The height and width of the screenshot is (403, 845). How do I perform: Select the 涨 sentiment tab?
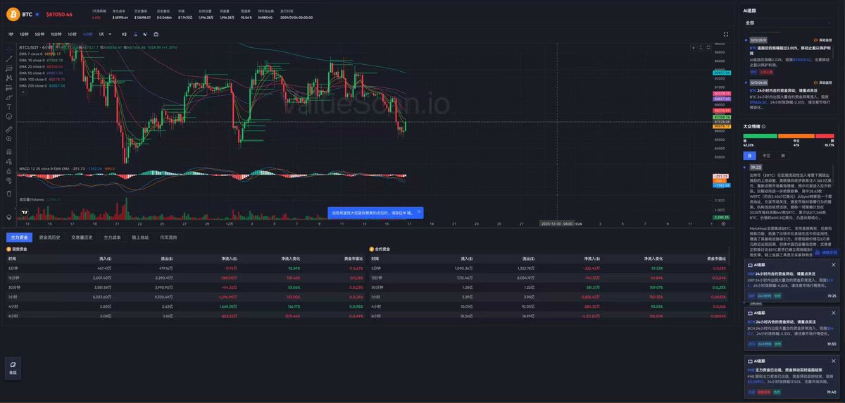[750, 155]
